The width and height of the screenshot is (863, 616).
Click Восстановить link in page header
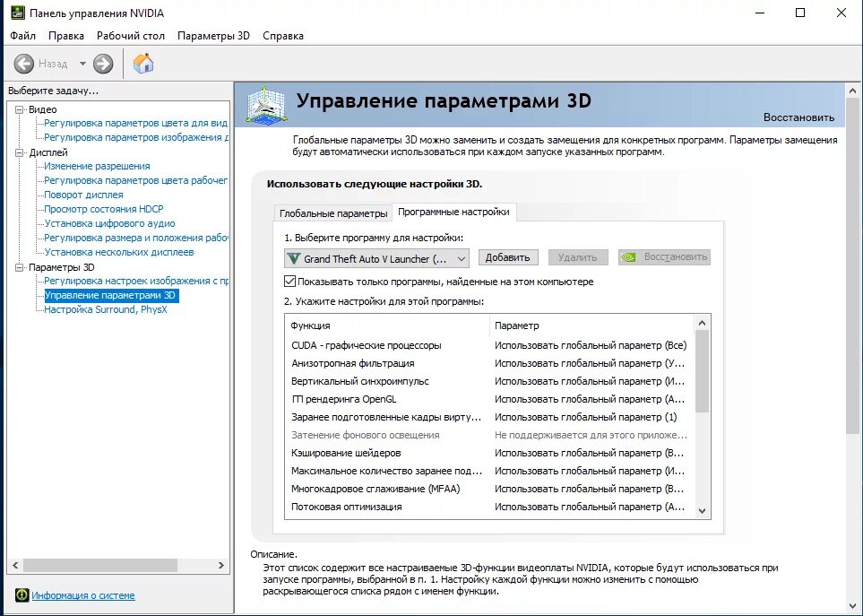(798, 117)
